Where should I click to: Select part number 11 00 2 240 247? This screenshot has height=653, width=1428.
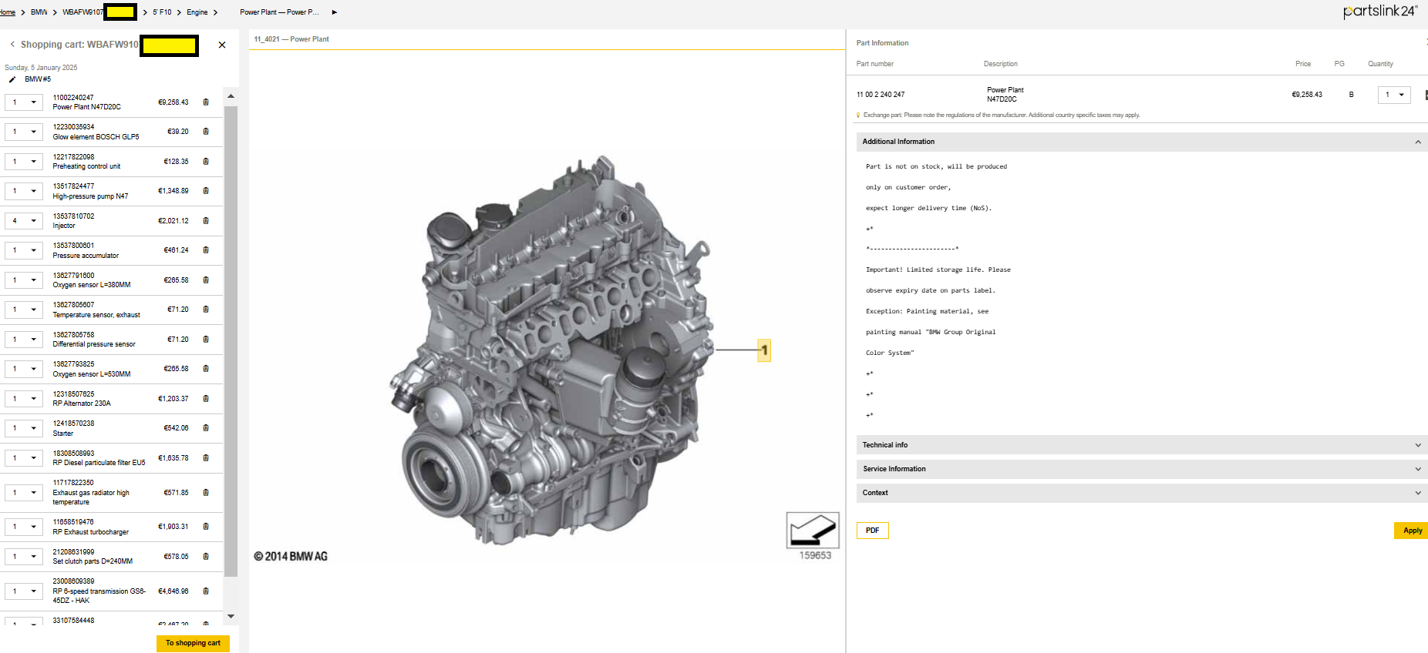[881, 95]
